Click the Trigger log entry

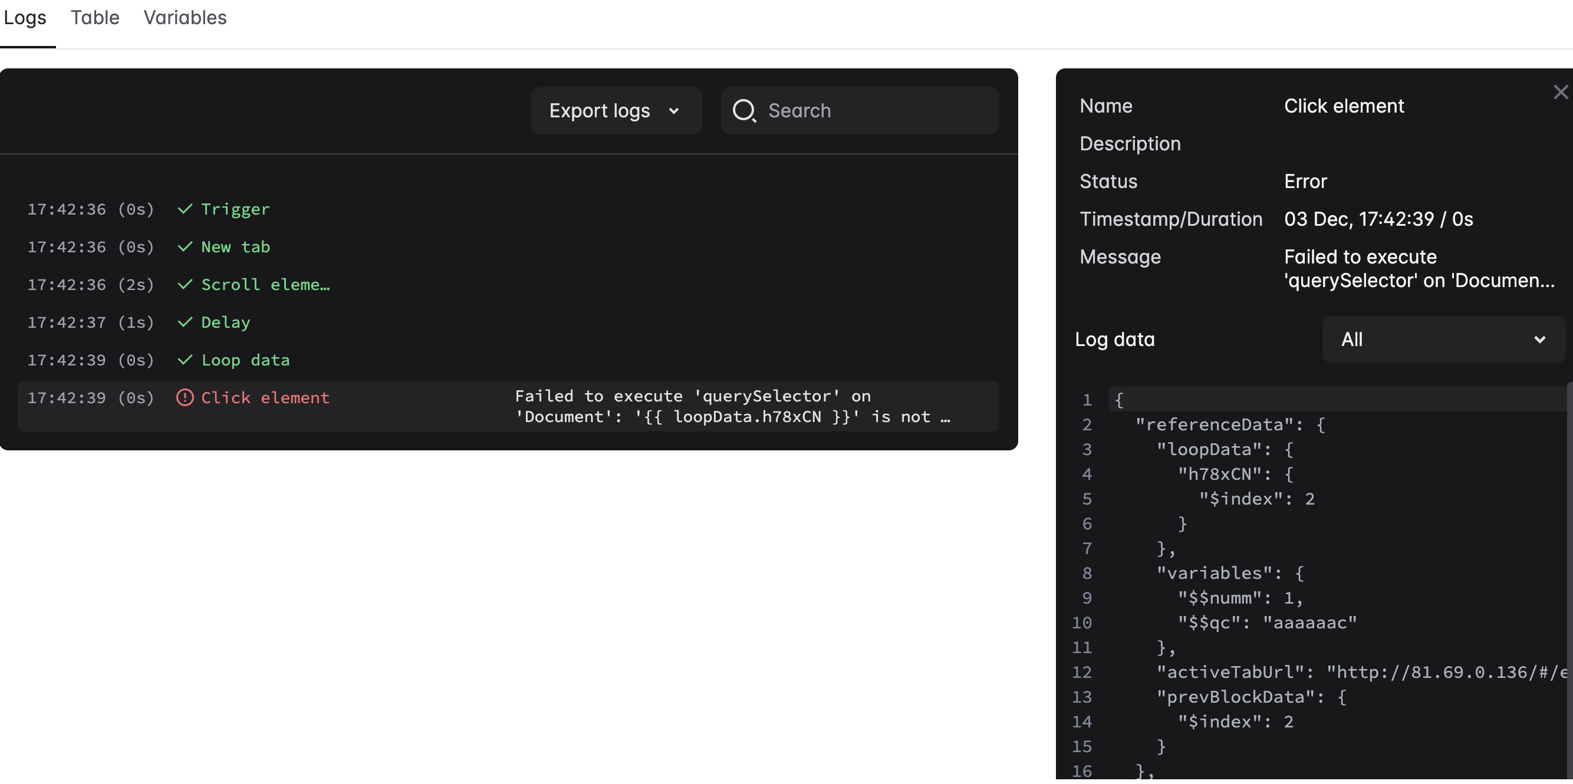235,208
